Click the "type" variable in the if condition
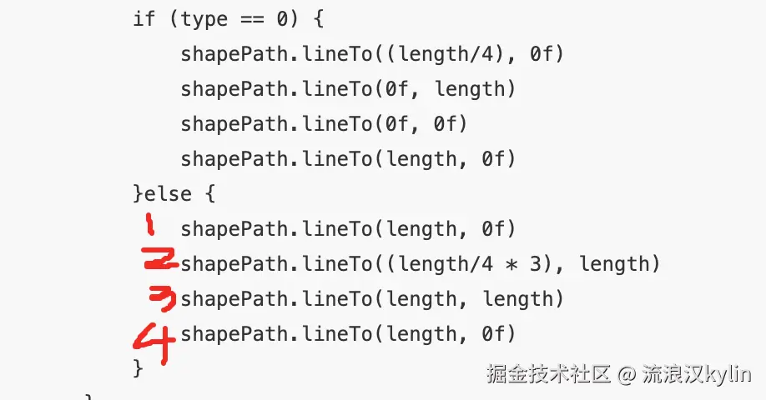The width and height of the screenshot is (766, 400). click(x=204, y=20)
